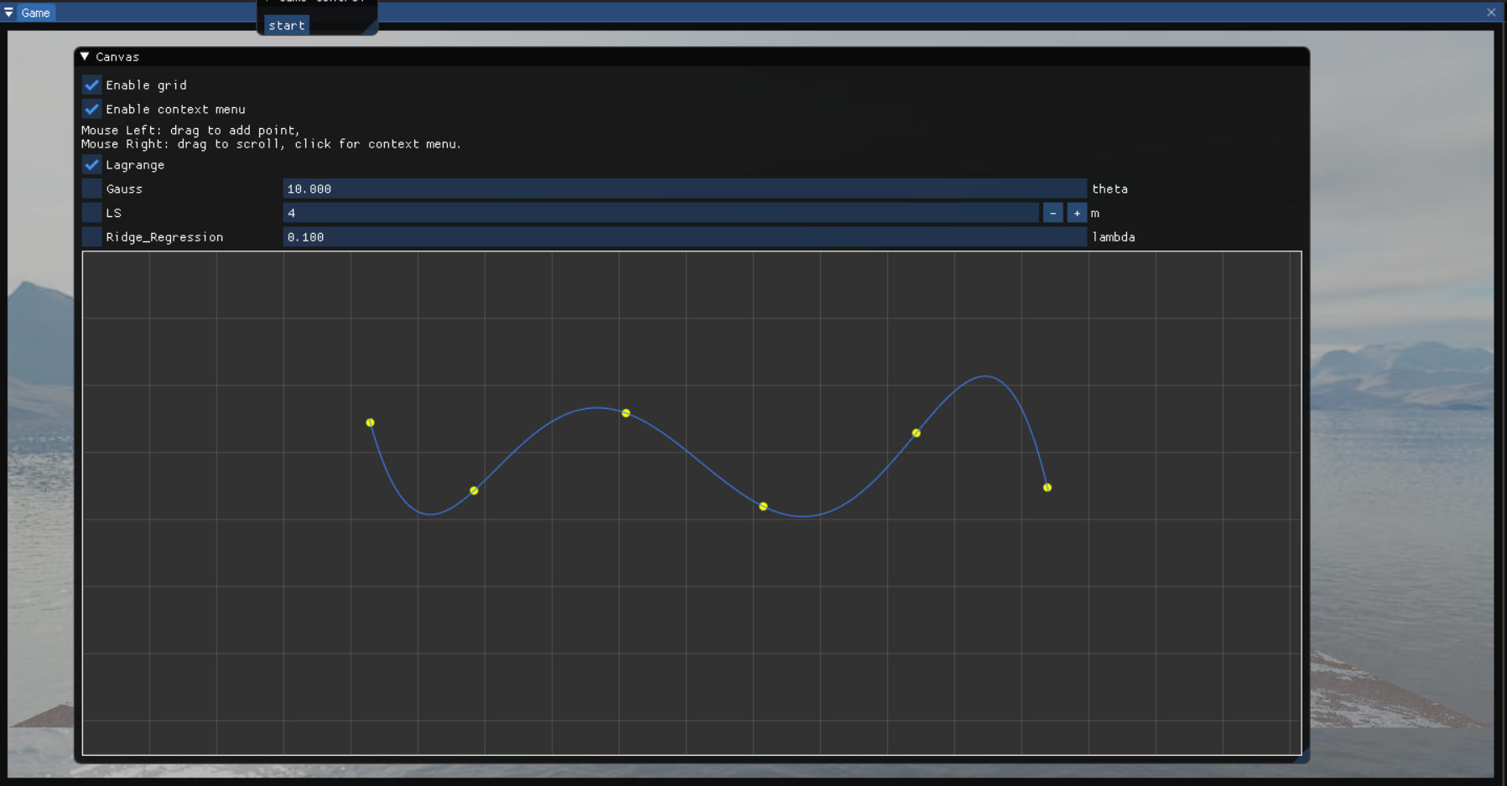Close the Game window
This screenshot has width=1507, height=786.
point(1491,13)
